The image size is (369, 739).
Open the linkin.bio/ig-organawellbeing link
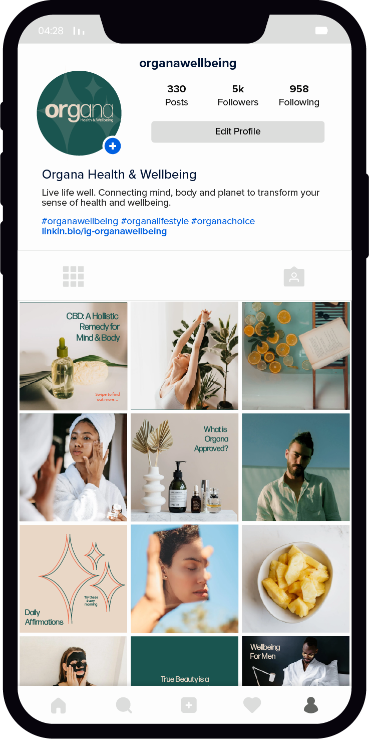(x=104, y=231)
